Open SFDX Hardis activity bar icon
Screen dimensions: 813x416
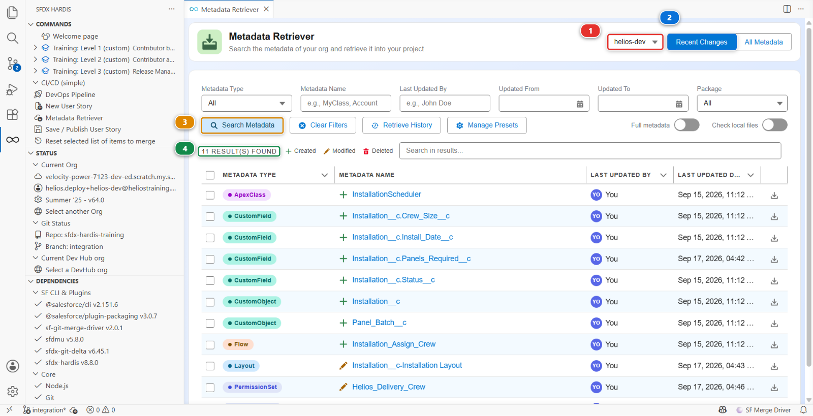point(13,140)
